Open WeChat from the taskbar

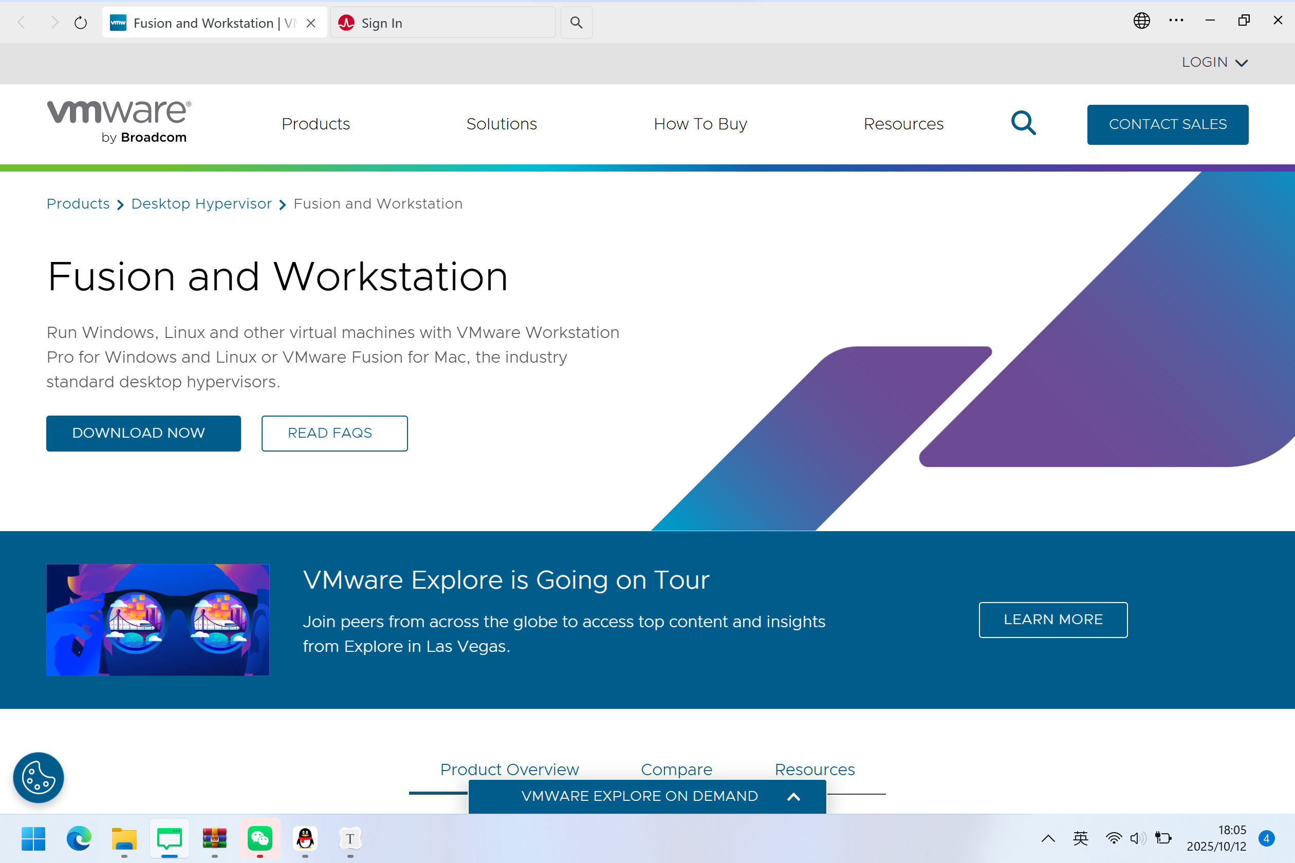[x=260, y=838]
